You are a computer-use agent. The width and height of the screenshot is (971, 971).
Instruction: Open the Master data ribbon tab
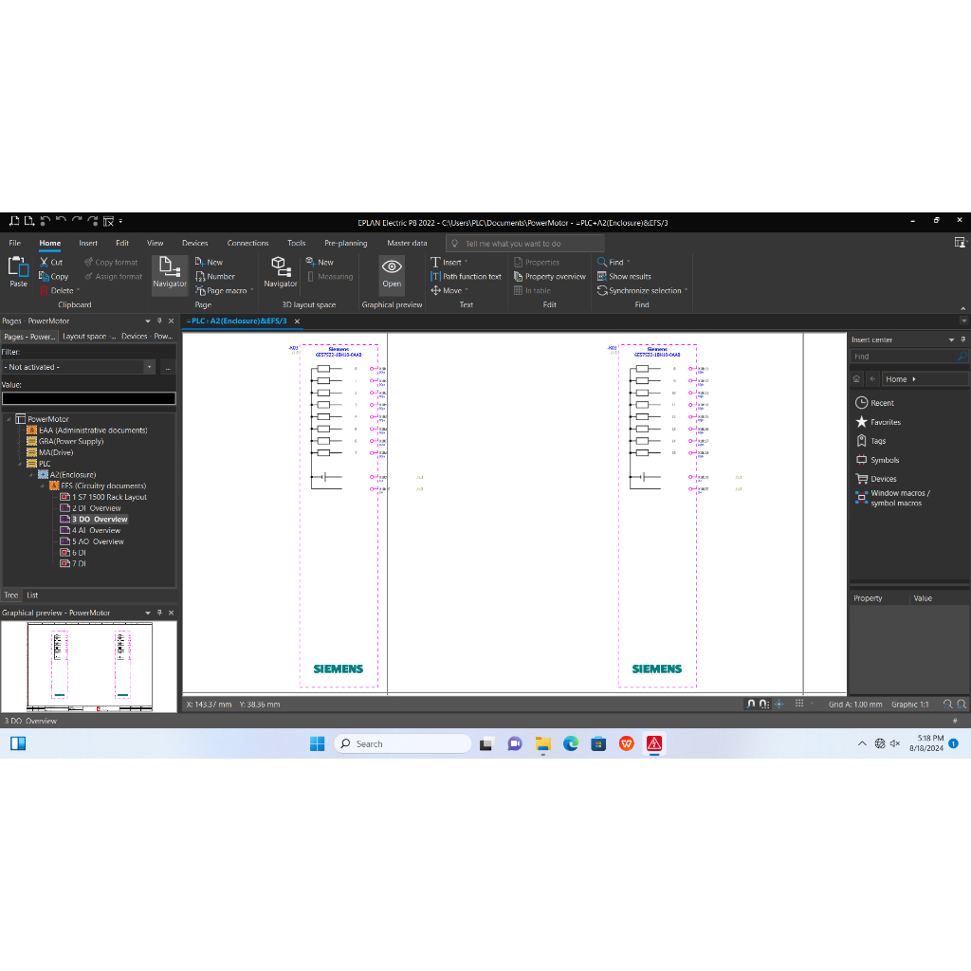pyautogui.click(x=407, y=243)
